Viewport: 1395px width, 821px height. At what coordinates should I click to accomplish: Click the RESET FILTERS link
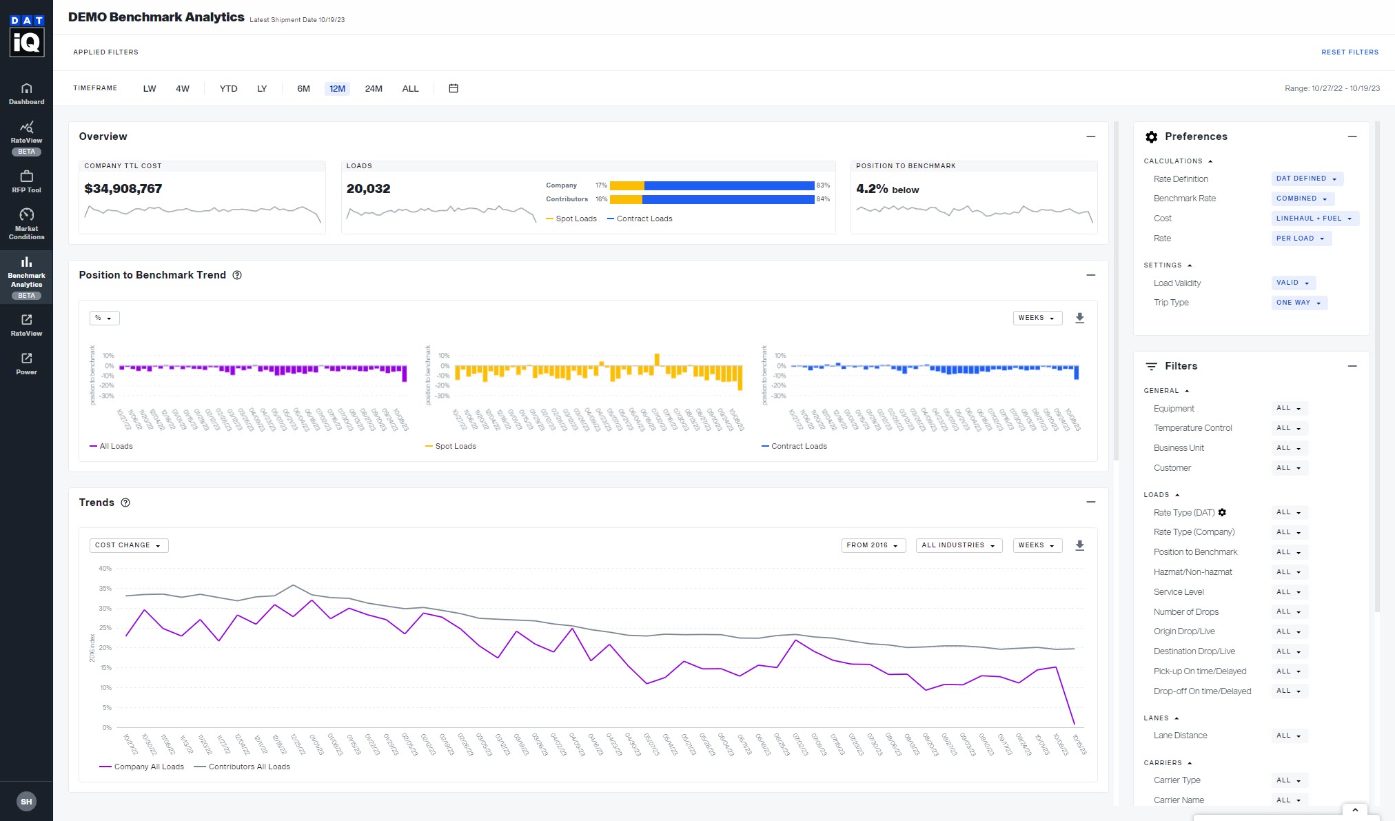pyautogui.click(x=1350, y=52)
